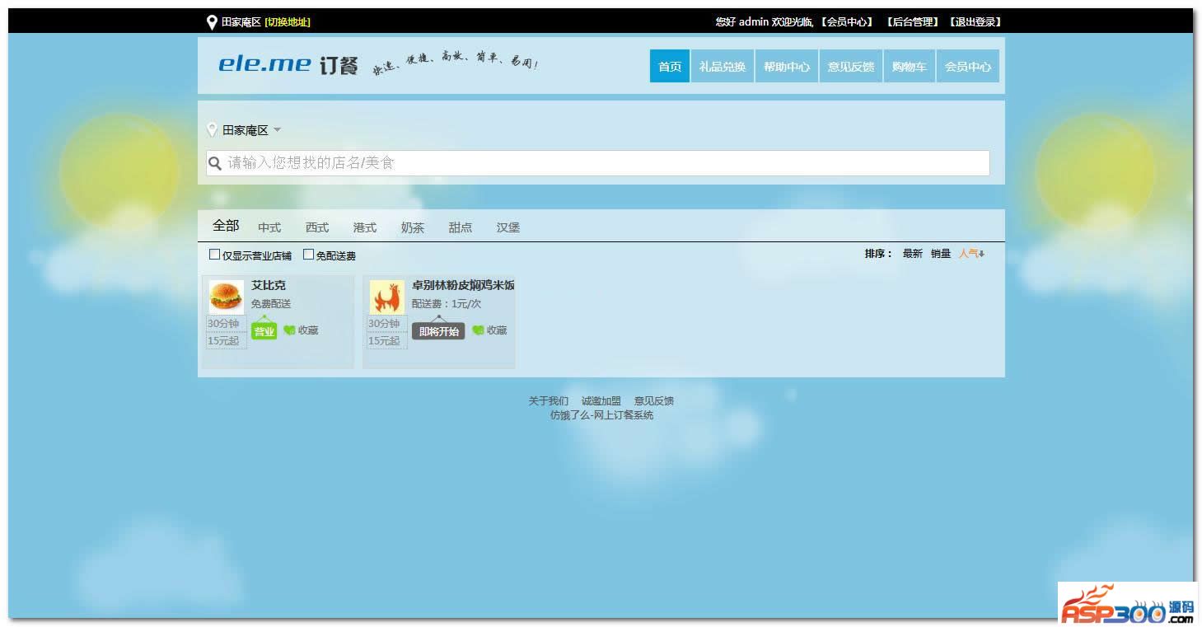1202x627 pixels.
Task: Open the 购物车 navigation item
Action: (910, 66)
